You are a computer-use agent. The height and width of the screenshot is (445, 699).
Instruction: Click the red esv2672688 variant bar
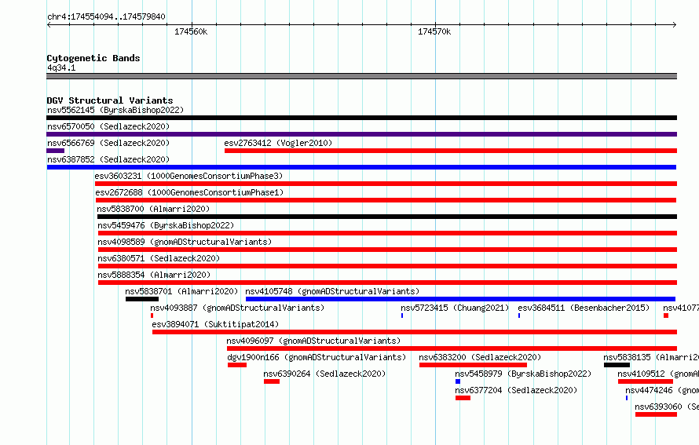[386, 200]
